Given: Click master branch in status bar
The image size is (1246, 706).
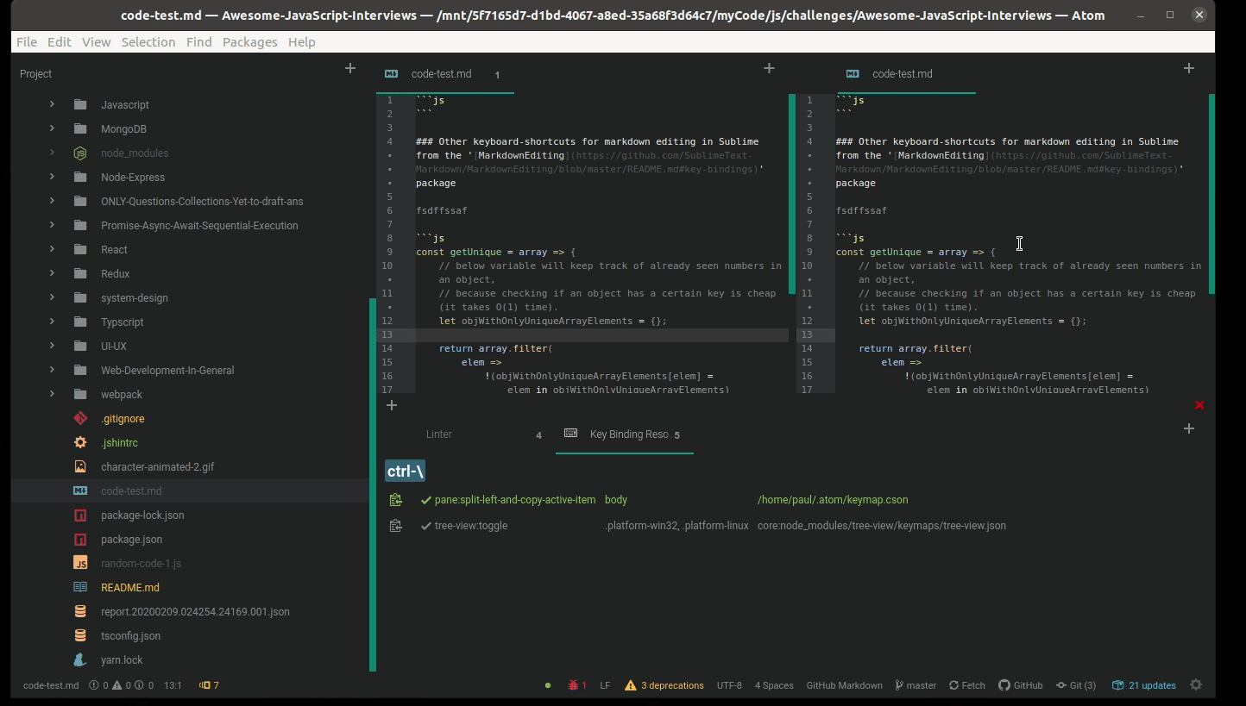Looking at the screenshot, I should [916, 685].
